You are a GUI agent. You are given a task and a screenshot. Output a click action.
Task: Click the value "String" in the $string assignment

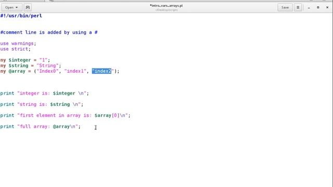(x=47, y=65)
